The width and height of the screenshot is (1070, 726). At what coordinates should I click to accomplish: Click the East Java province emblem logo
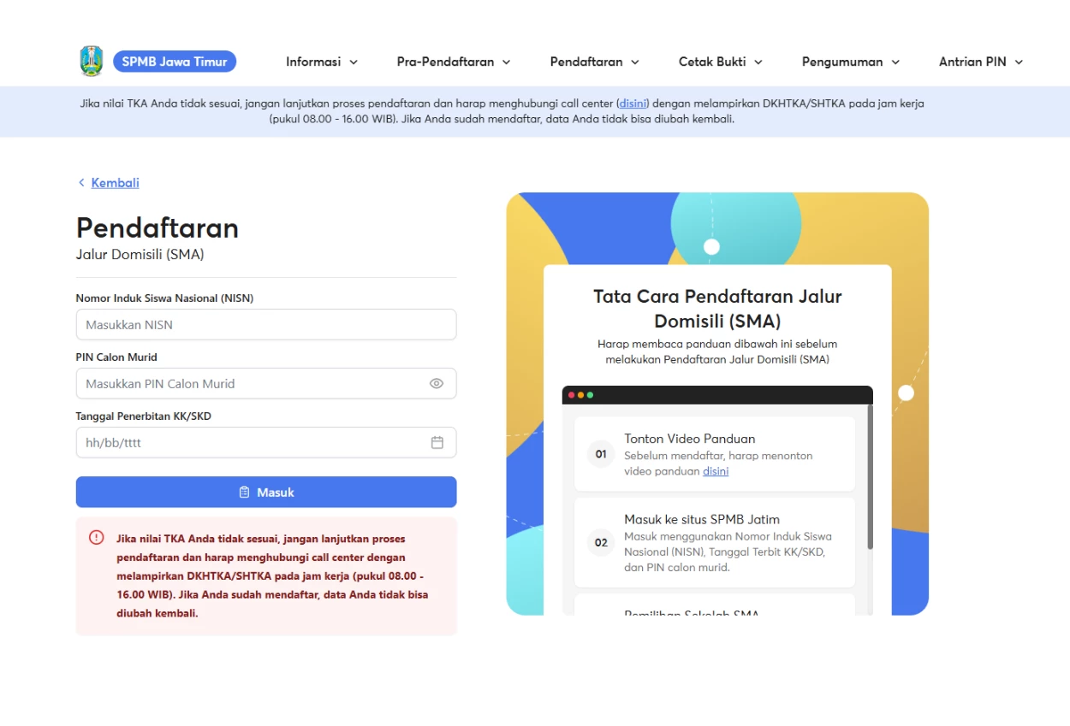(92, 62)
